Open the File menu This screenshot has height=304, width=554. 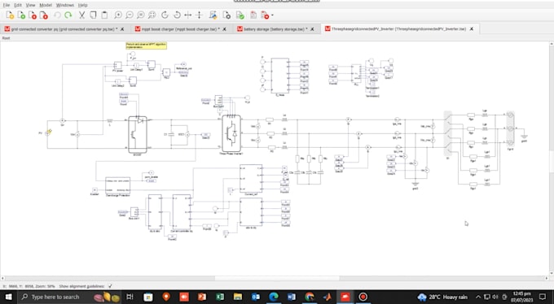(7, 5)
